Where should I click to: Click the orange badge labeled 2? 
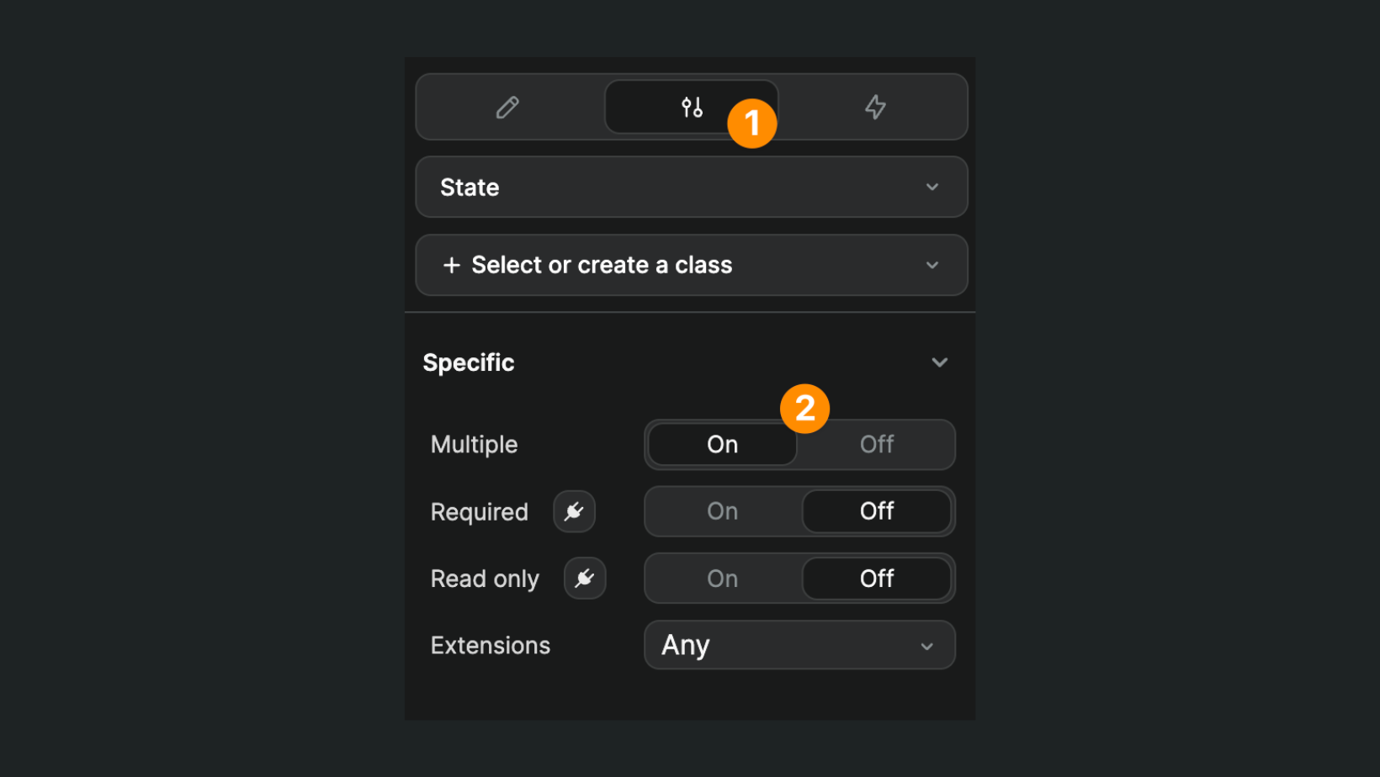point(804,408)
